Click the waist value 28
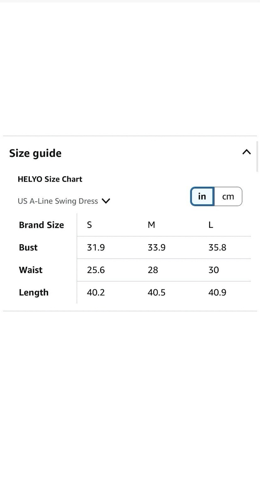260x484 pixels. point(153,270)
